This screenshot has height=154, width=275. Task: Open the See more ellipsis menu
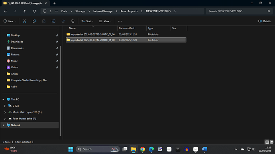pyautogui.click(x=120, y=21)
